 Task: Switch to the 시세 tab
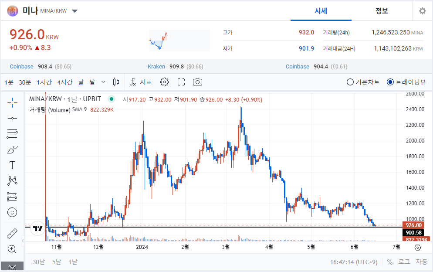point(321,11)
